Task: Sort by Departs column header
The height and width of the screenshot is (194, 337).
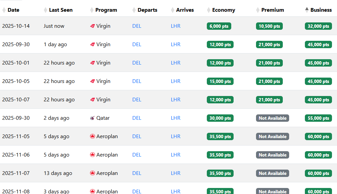Action: pyautogui.click(x=147, y=10)
